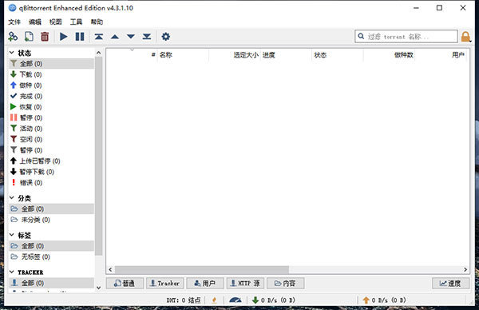Select 下载 (0) status filter
The width and height of the screenshot is (479, 310).
click(51, 74)
